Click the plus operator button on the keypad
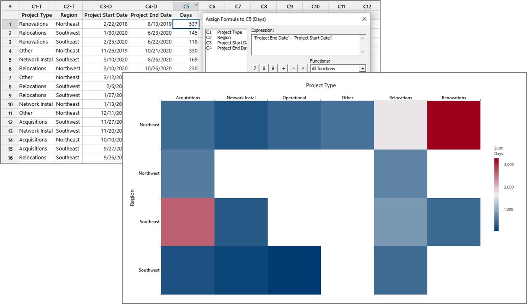The image size is (527, 304). (x=283, y=68)
